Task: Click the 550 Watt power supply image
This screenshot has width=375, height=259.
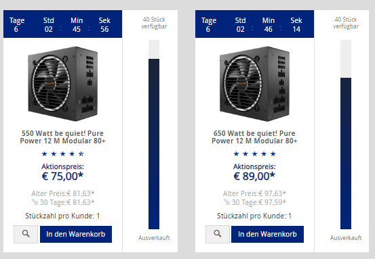Action: click(x=62, y=84)
